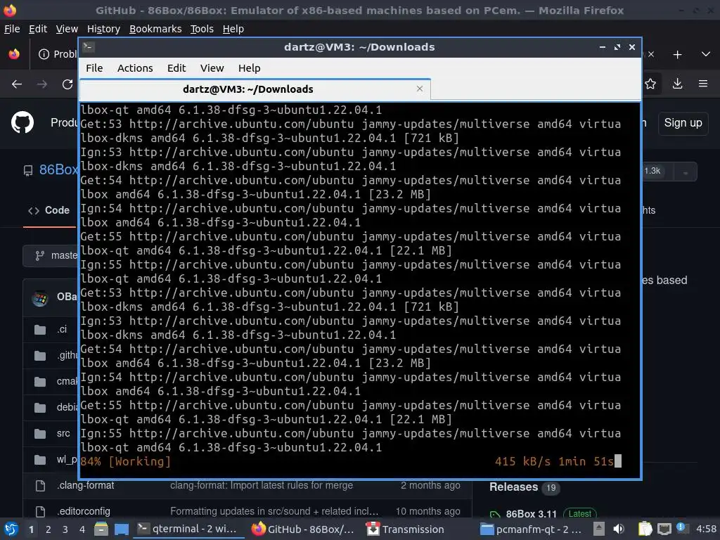Open qterminal File menu
This screenshot has height=540, width=720.
pos(94,68)
